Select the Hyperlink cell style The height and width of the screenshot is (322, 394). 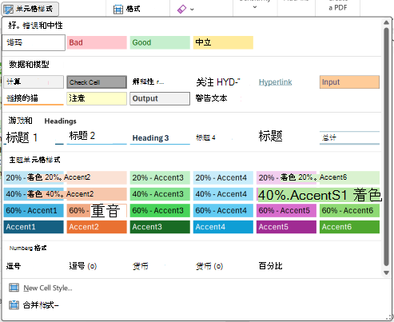(276, 82)
